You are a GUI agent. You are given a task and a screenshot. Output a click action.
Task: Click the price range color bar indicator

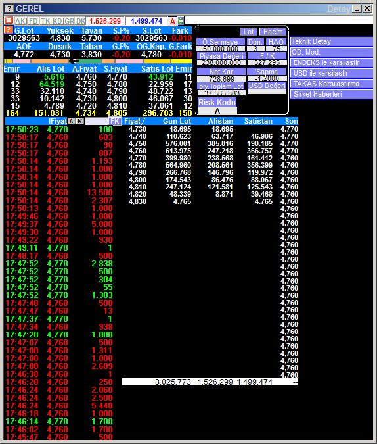pyautogui.click(x=98, y=61)
